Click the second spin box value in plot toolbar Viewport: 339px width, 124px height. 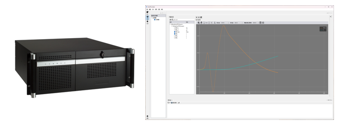point(238,23)
